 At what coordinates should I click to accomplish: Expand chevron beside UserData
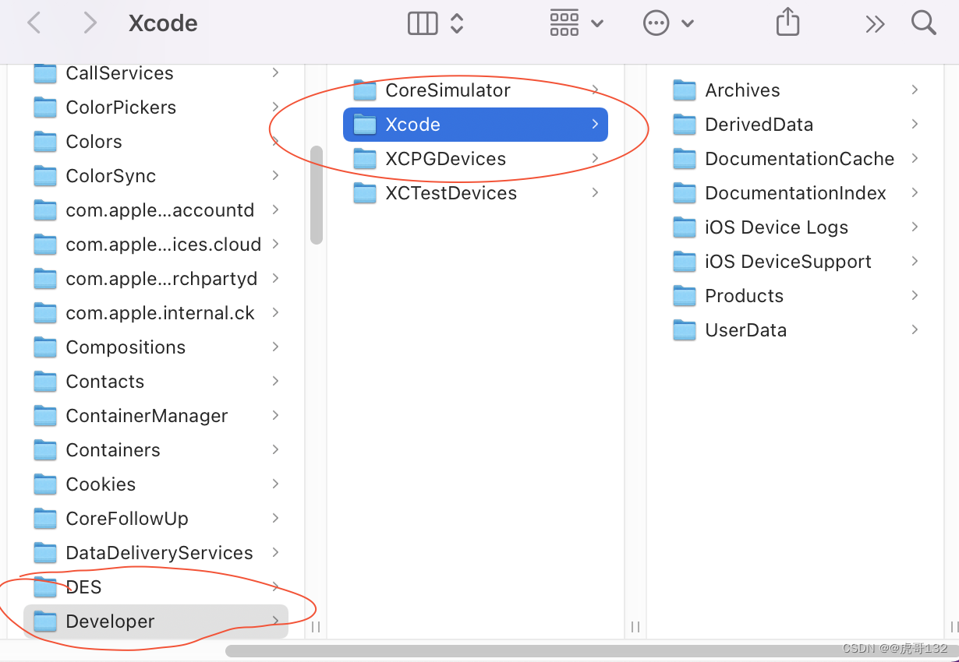pyautogui.click(x=915, y=329)
